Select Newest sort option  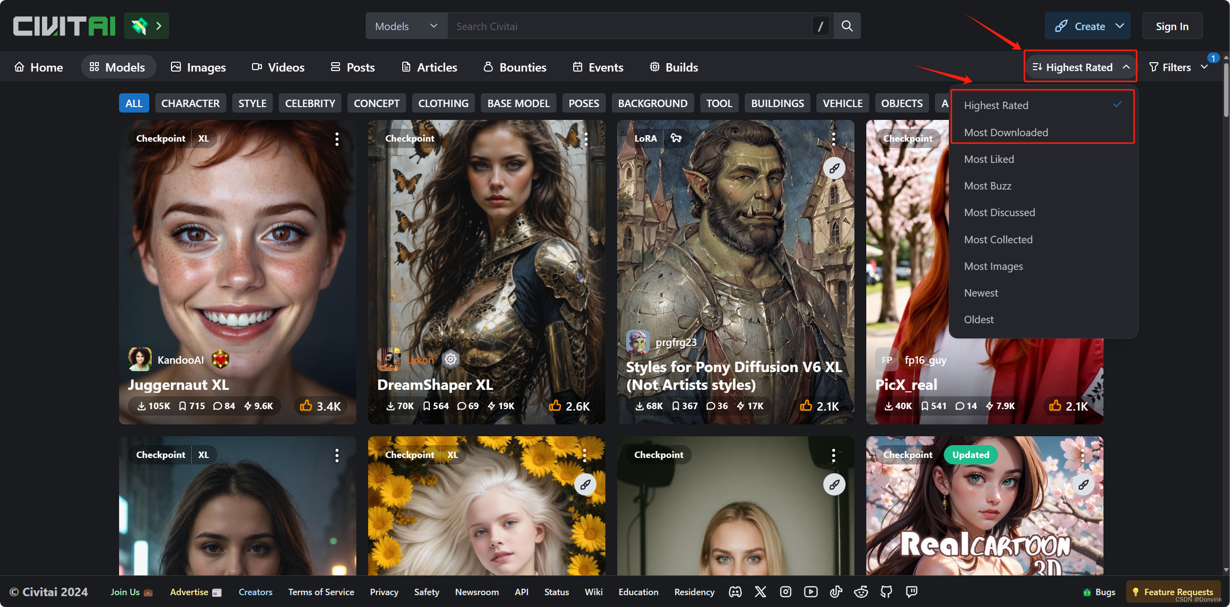coord(1043,293)
